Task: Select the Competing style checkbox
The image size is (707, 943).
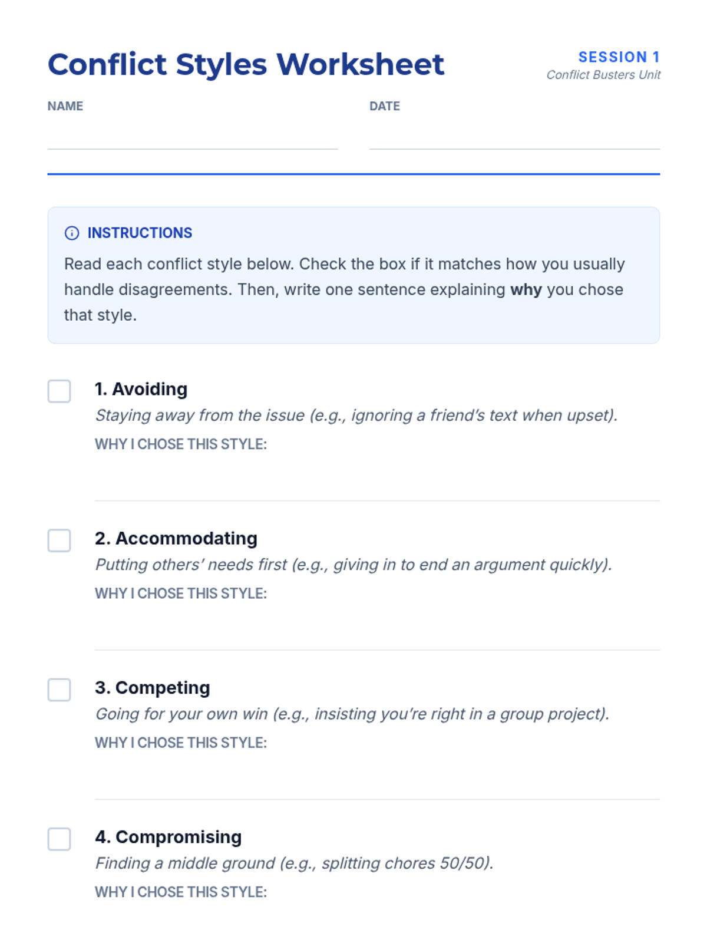Action: (x=59, y=690)
